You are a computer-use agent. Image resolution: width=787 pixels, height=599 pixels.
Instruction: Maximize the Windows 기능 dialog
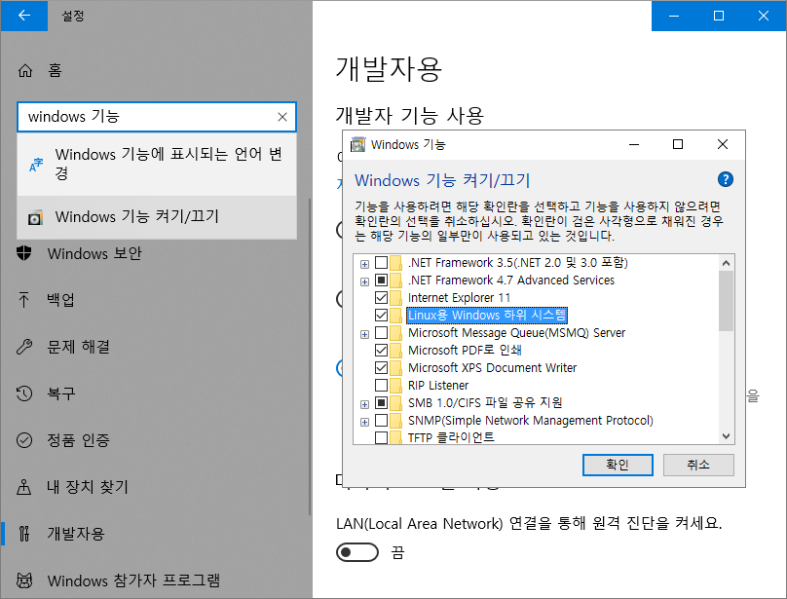click(x=678, y=144)
